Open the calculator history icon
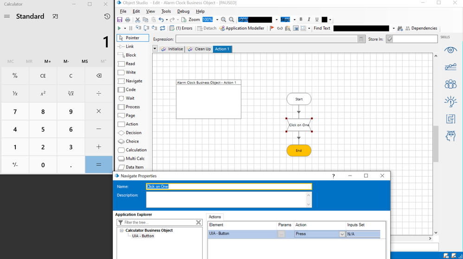Image resolution: width=463 pixels, height=259 pixels. (x=107, y=17)
